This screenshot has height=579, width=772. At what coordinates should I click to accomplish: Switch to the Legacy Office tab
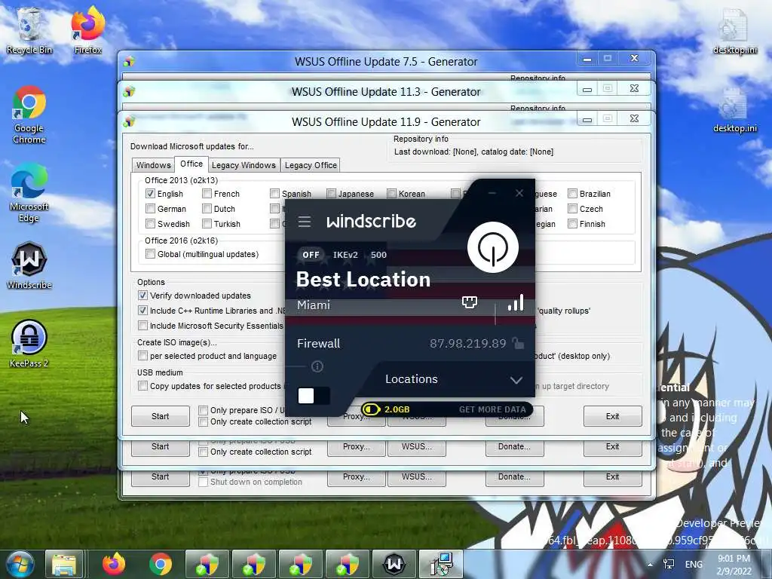pos(311,165)
